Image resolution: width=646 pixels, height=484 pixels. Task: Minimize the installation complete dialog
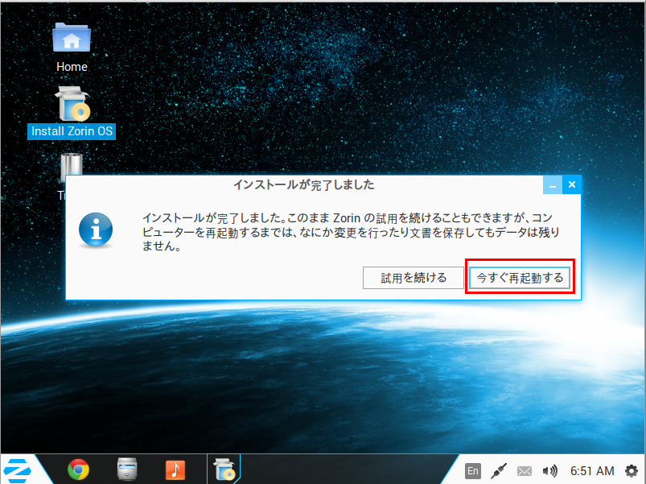[552, 185]
